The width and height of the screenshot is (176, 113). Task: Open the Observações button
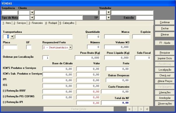[165, 104]
